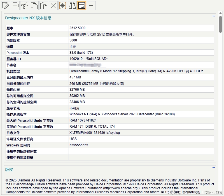The image size is (224, 196).
Task: Copy selection using the Copy icon
Action: [x=34, y=5]
